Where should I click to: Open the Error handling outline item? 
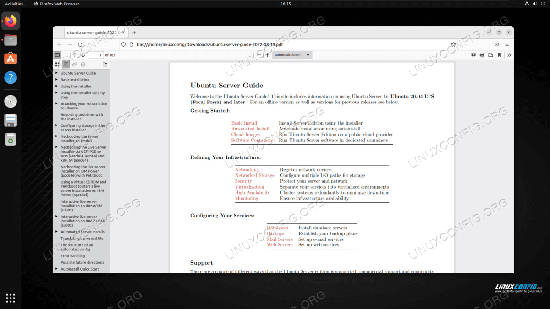point(73,256)
